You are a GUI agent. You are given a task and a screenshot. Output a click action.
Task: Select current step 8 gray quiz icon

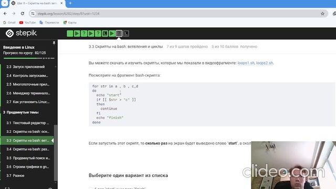(119, 34)
